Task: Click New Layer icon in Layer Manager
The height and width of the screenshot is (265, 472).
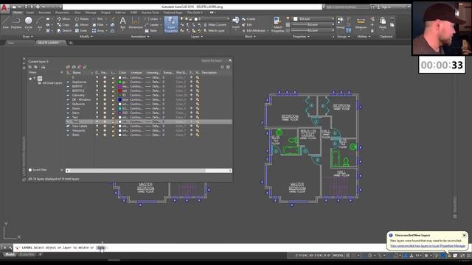Action: tap(69, 67)
